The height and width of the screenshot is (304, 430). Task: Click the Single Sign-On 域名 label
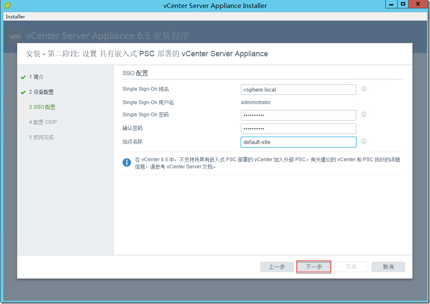tap(146, 89)
